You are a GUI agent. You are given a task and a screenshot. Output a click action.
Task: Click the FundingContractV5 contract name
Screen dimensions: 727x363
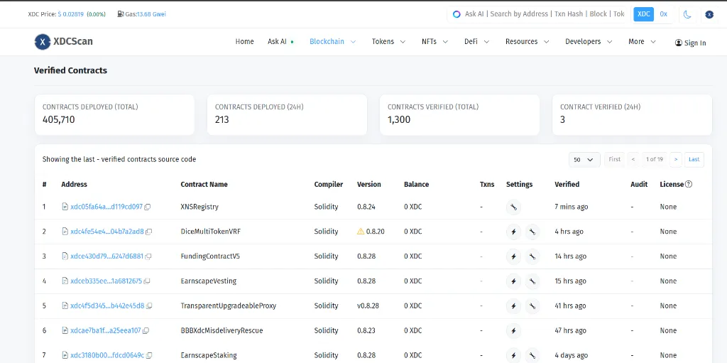click(210, 256)
